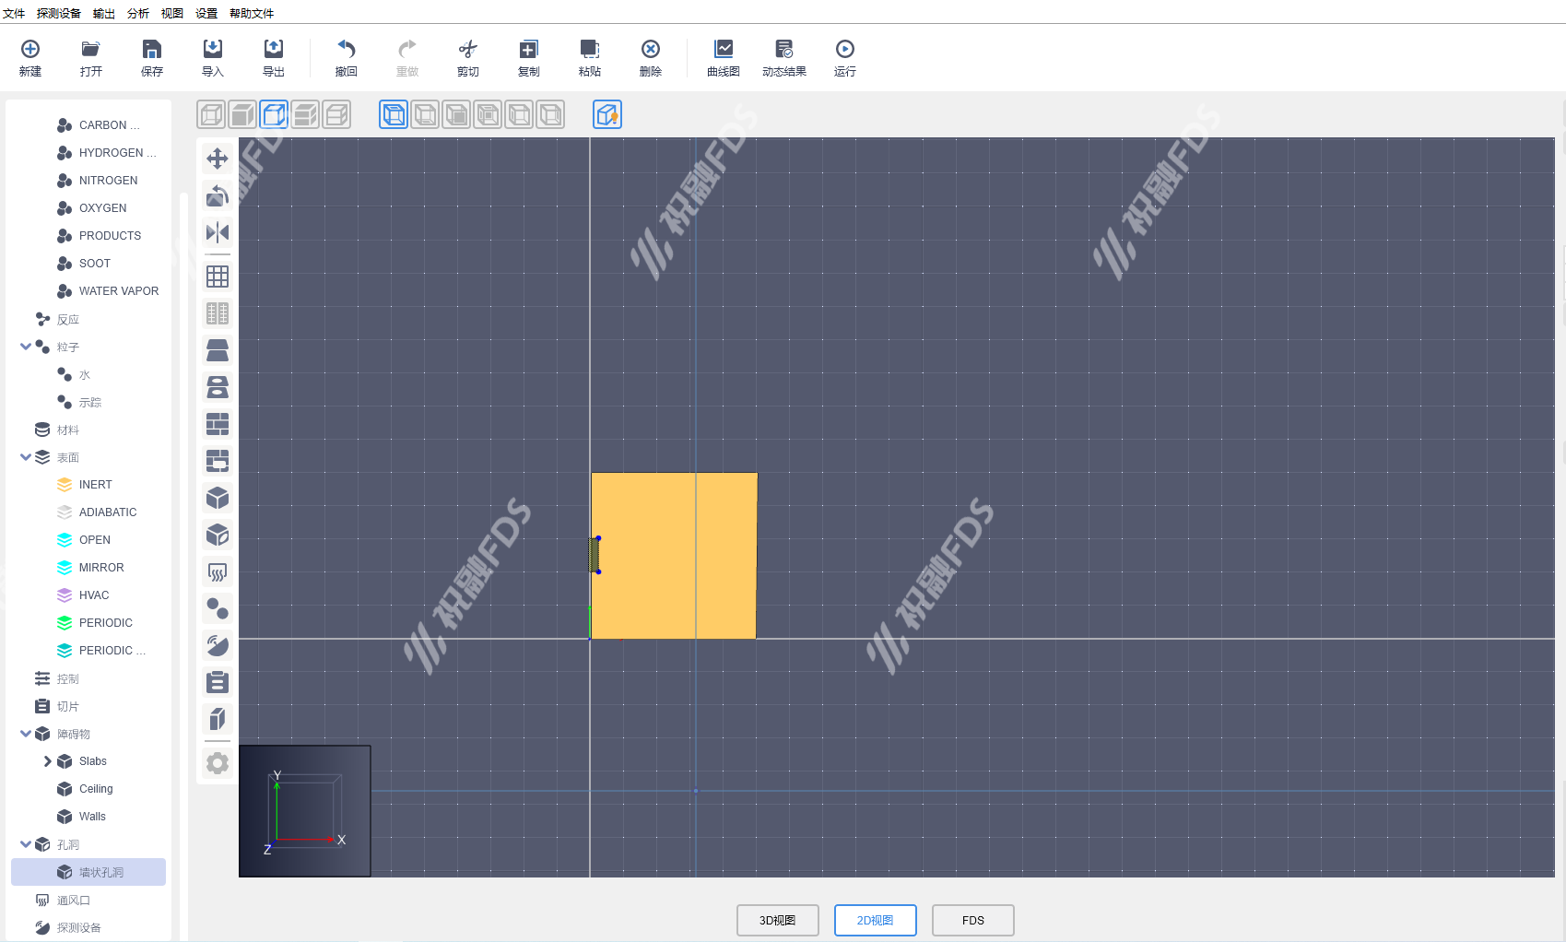Screen dimensions: 1566x942
Task: Toggle the solid shaded cube display mode
Action: pos(242,114)
